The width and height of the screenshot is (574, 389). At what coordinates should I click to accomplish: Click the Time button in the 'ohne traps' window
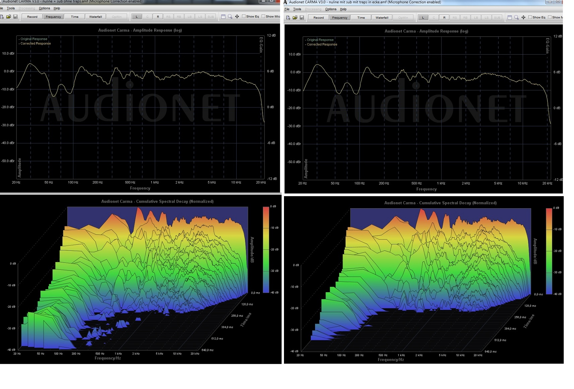coord(75,17)
